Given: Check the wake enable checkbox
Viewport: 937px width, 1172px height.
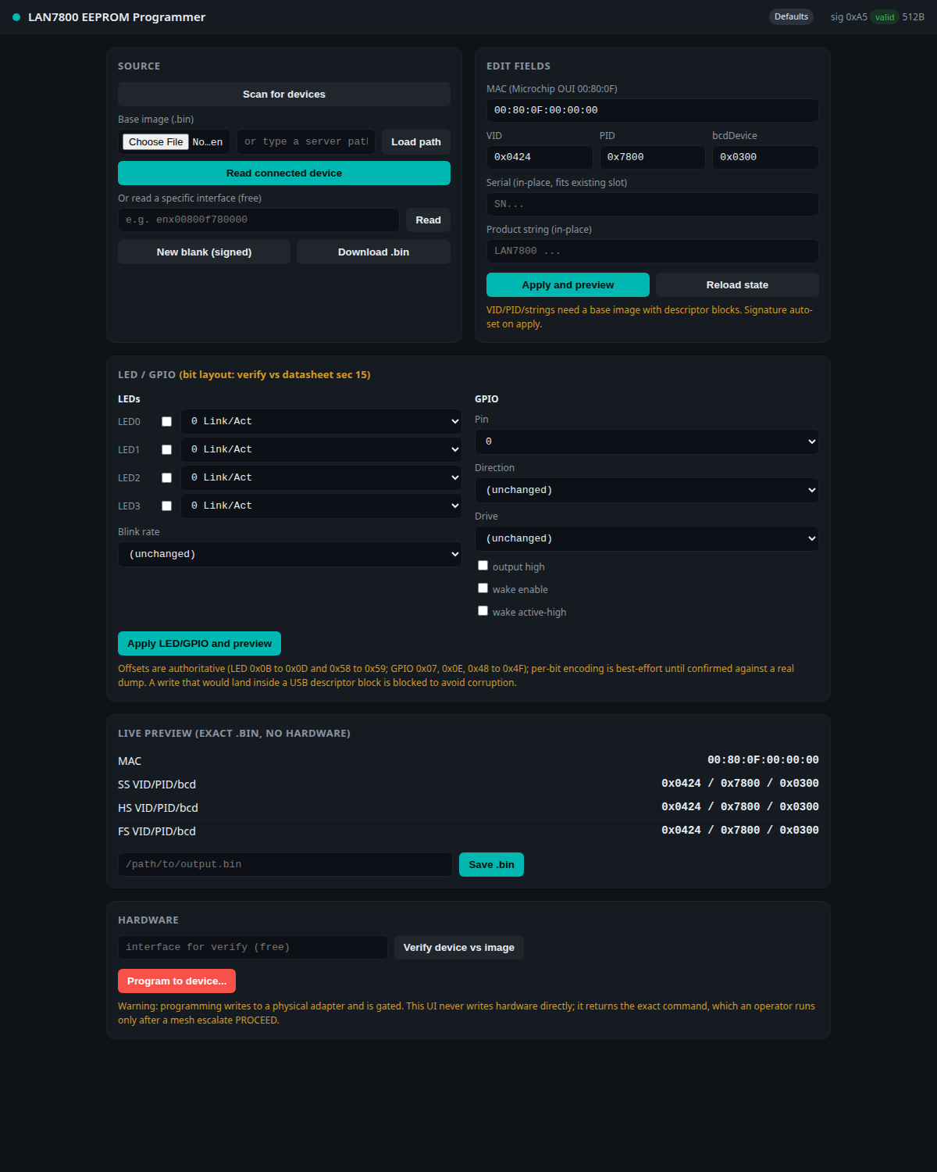Looking at the screenshot, I should 483,588.
